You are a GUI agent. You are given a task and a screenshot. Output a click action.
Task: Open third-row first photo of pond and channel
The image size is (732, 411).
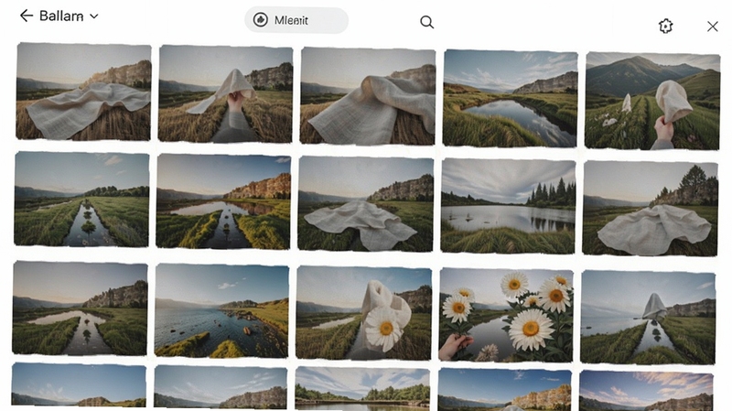[x=80, y=308]
